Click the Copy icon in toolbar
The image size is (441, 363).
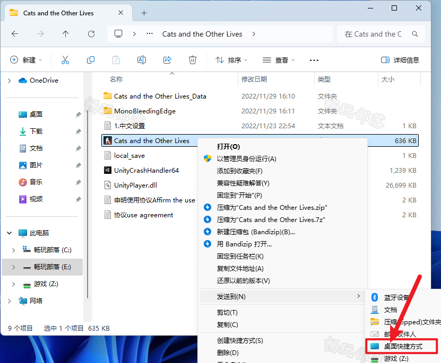click(91, 60)
